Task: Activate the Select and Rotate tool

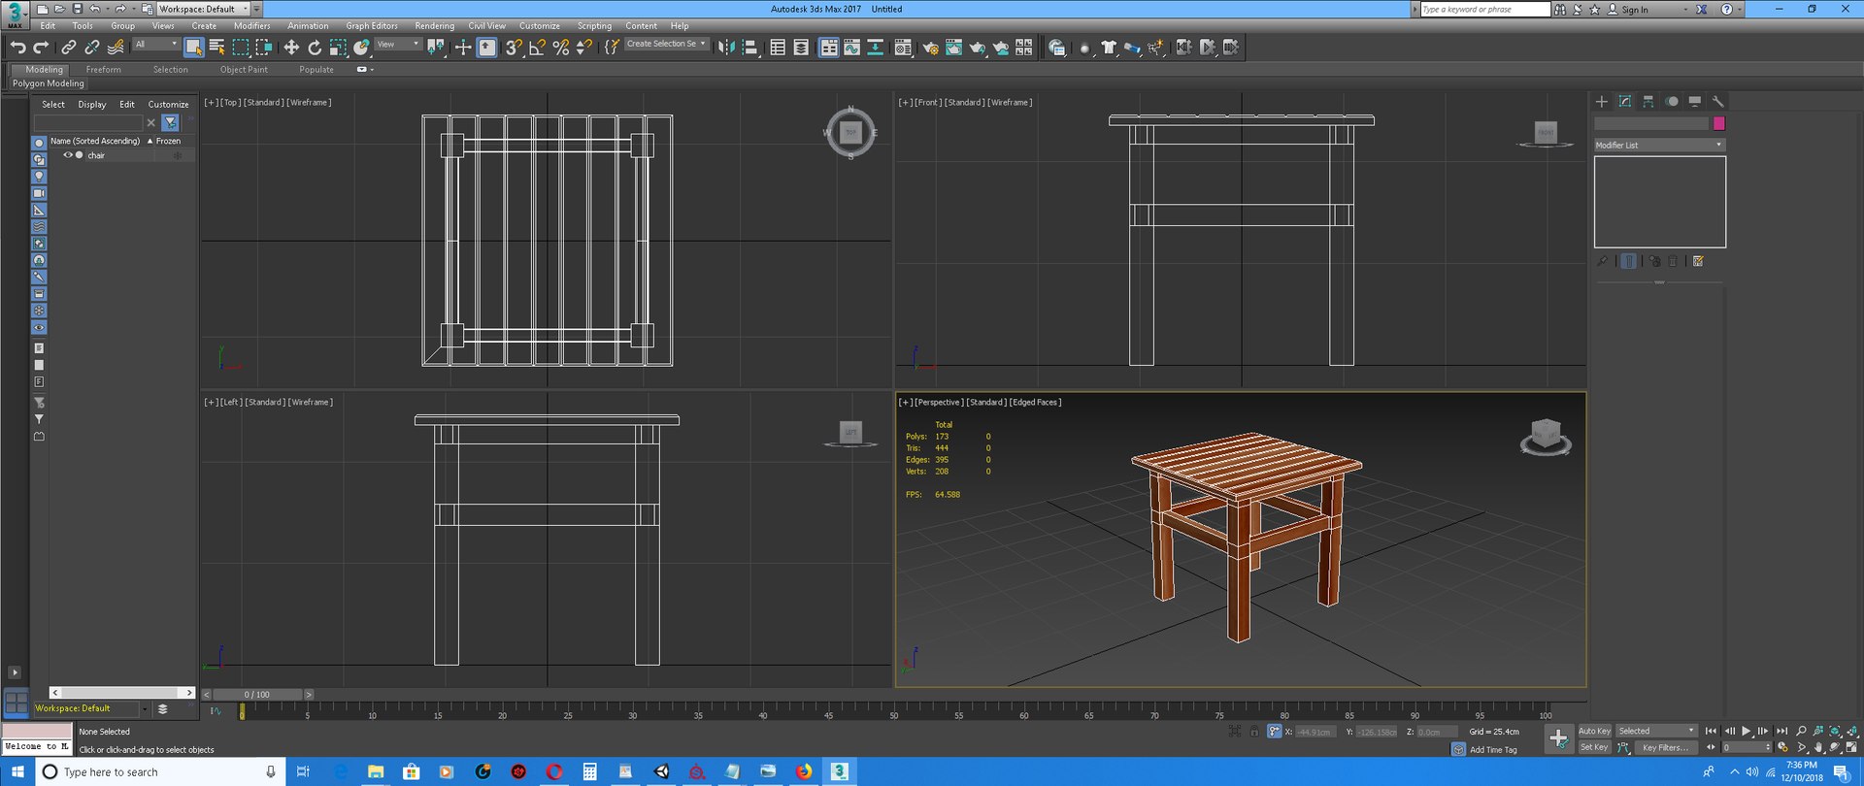Action: point(315,47)
